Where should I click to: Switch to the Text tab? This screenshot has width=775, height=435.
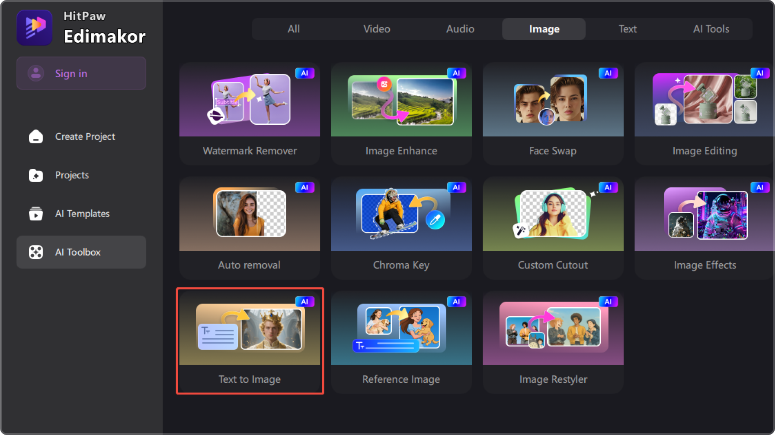(x=628, y=29)
